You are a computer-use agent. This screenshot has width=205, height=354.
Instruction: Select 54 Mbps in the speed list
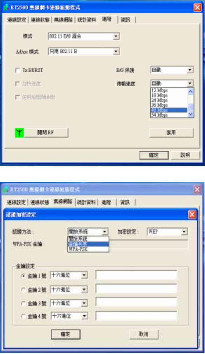[x=169, y=115]
